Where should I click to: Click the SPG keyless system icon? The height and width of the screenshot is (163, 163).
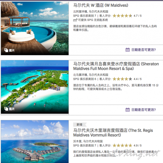click(x=75, y=20)
